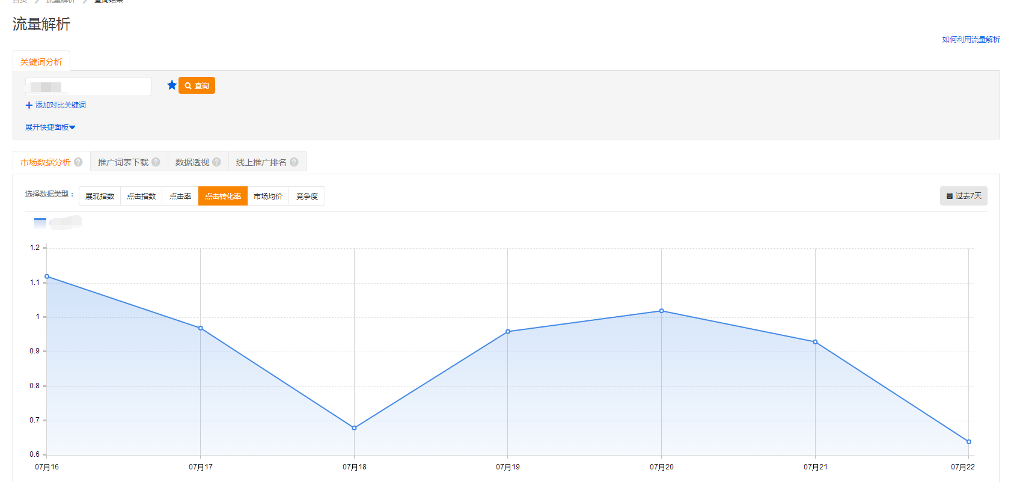Image resolution: width=1011 pixels, height=482 pixels.
Task: Click help icon beside 推广词表下载
Action: pos(156,162)
